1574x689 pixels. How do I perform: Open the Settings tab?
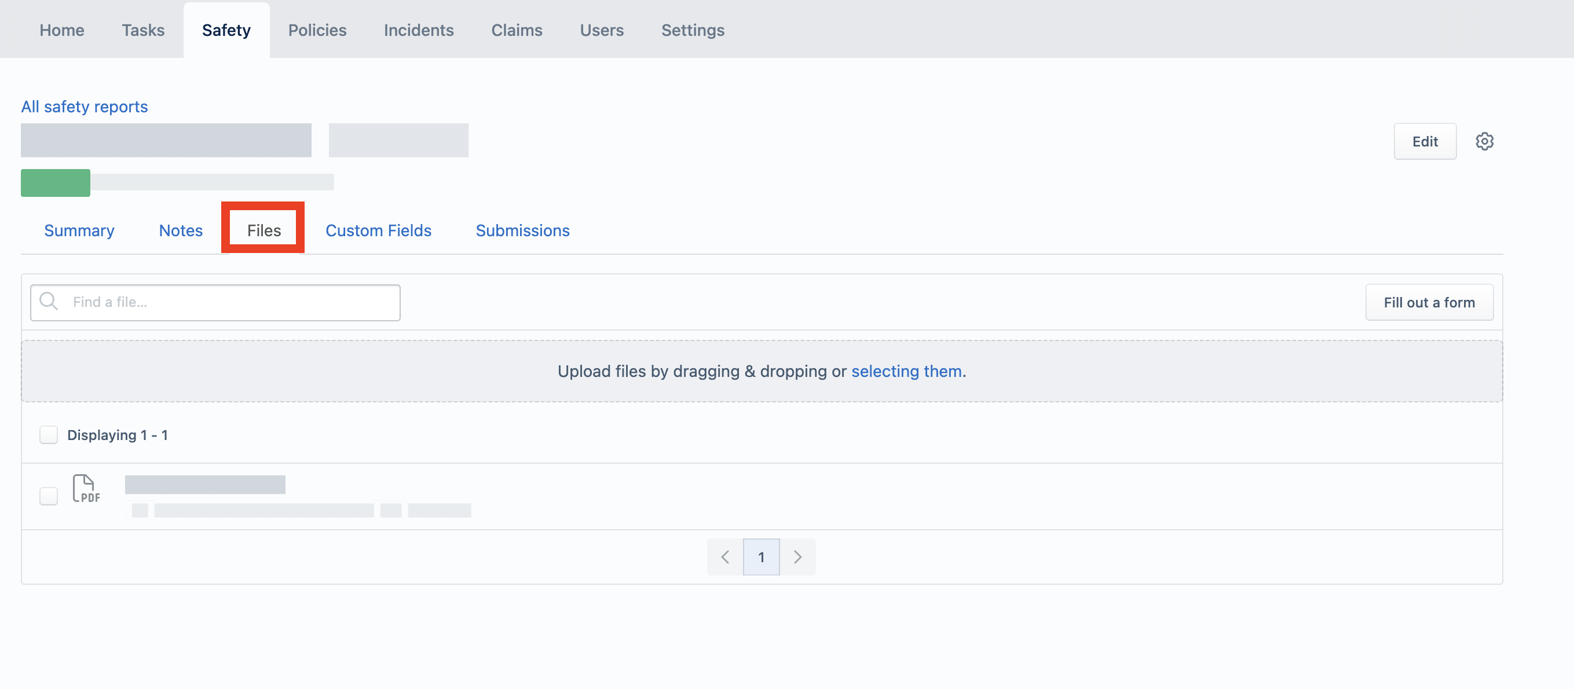tap(692, 30)
